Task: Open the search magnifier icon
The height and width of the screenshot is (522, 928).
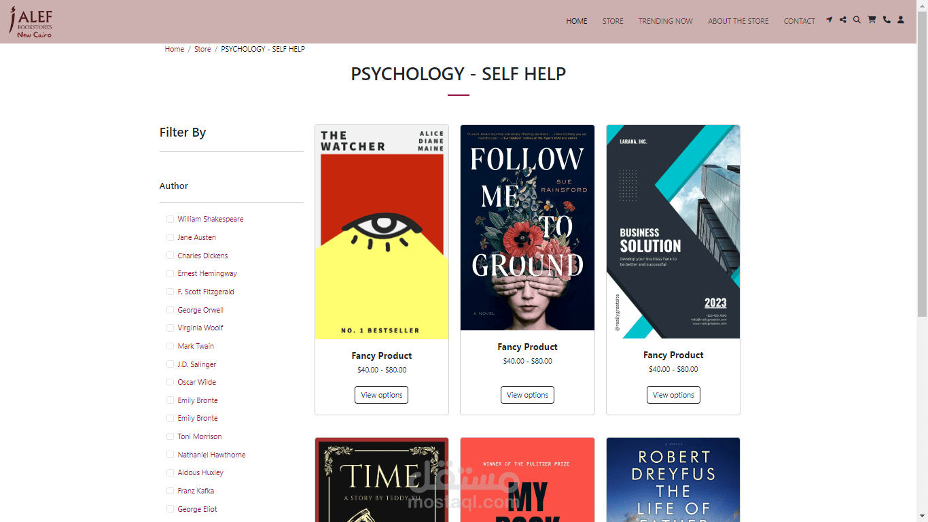Action: [857, 20]
